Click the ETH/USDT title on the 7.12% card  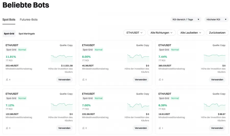(x=12, y=94)
